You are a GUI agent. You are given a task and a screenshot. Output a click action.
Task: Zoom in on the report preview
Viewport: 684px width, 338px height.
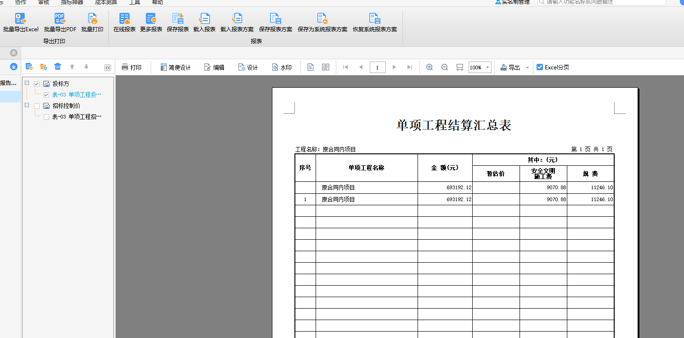430,67
